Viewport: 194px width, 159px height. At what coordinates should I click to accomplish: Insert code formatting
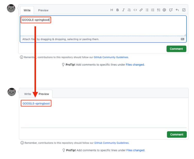(x=135, y=10)
